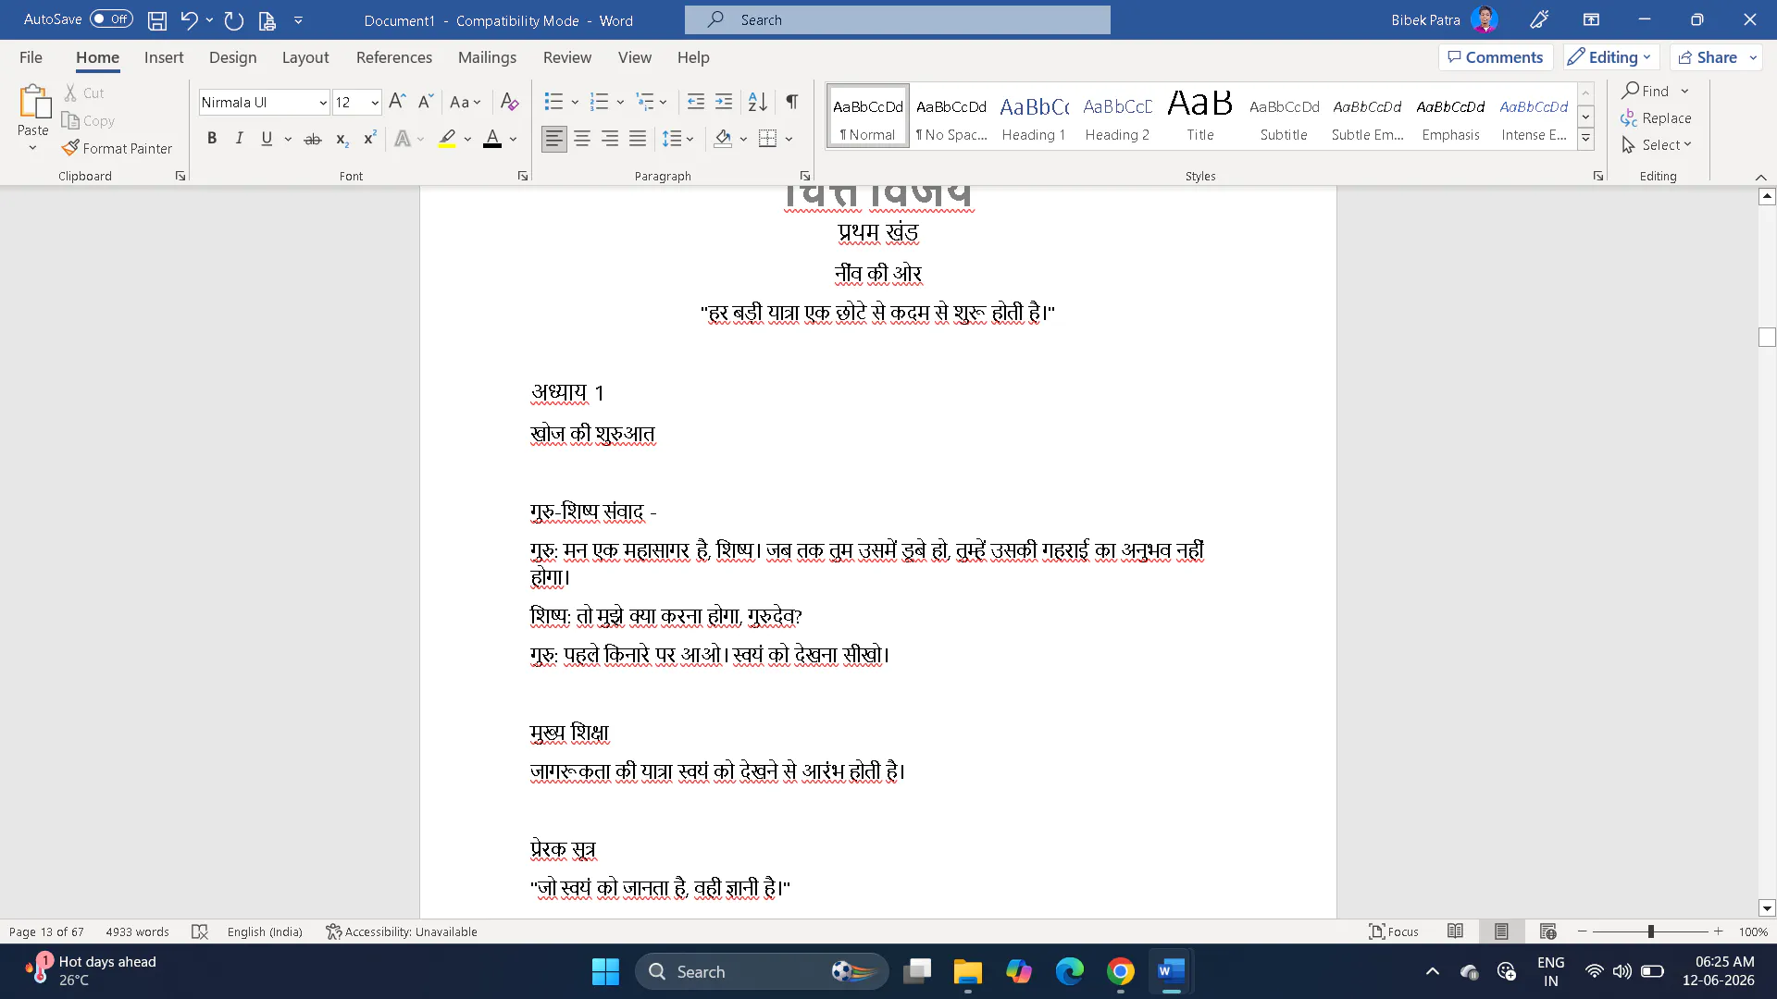
Task: Toggle Bold formatting
Action: click(212, 139)
